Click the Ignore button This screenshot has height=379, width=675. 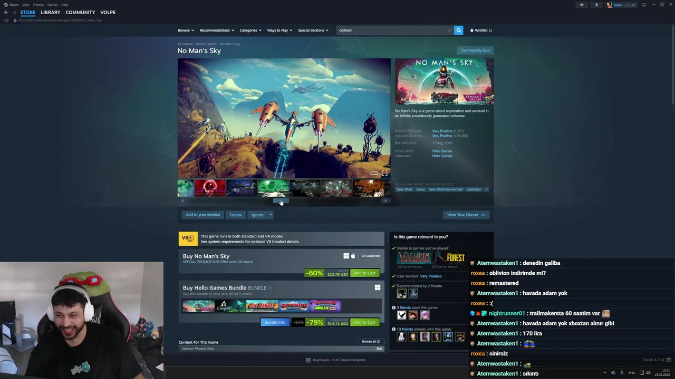pos(257,215)
